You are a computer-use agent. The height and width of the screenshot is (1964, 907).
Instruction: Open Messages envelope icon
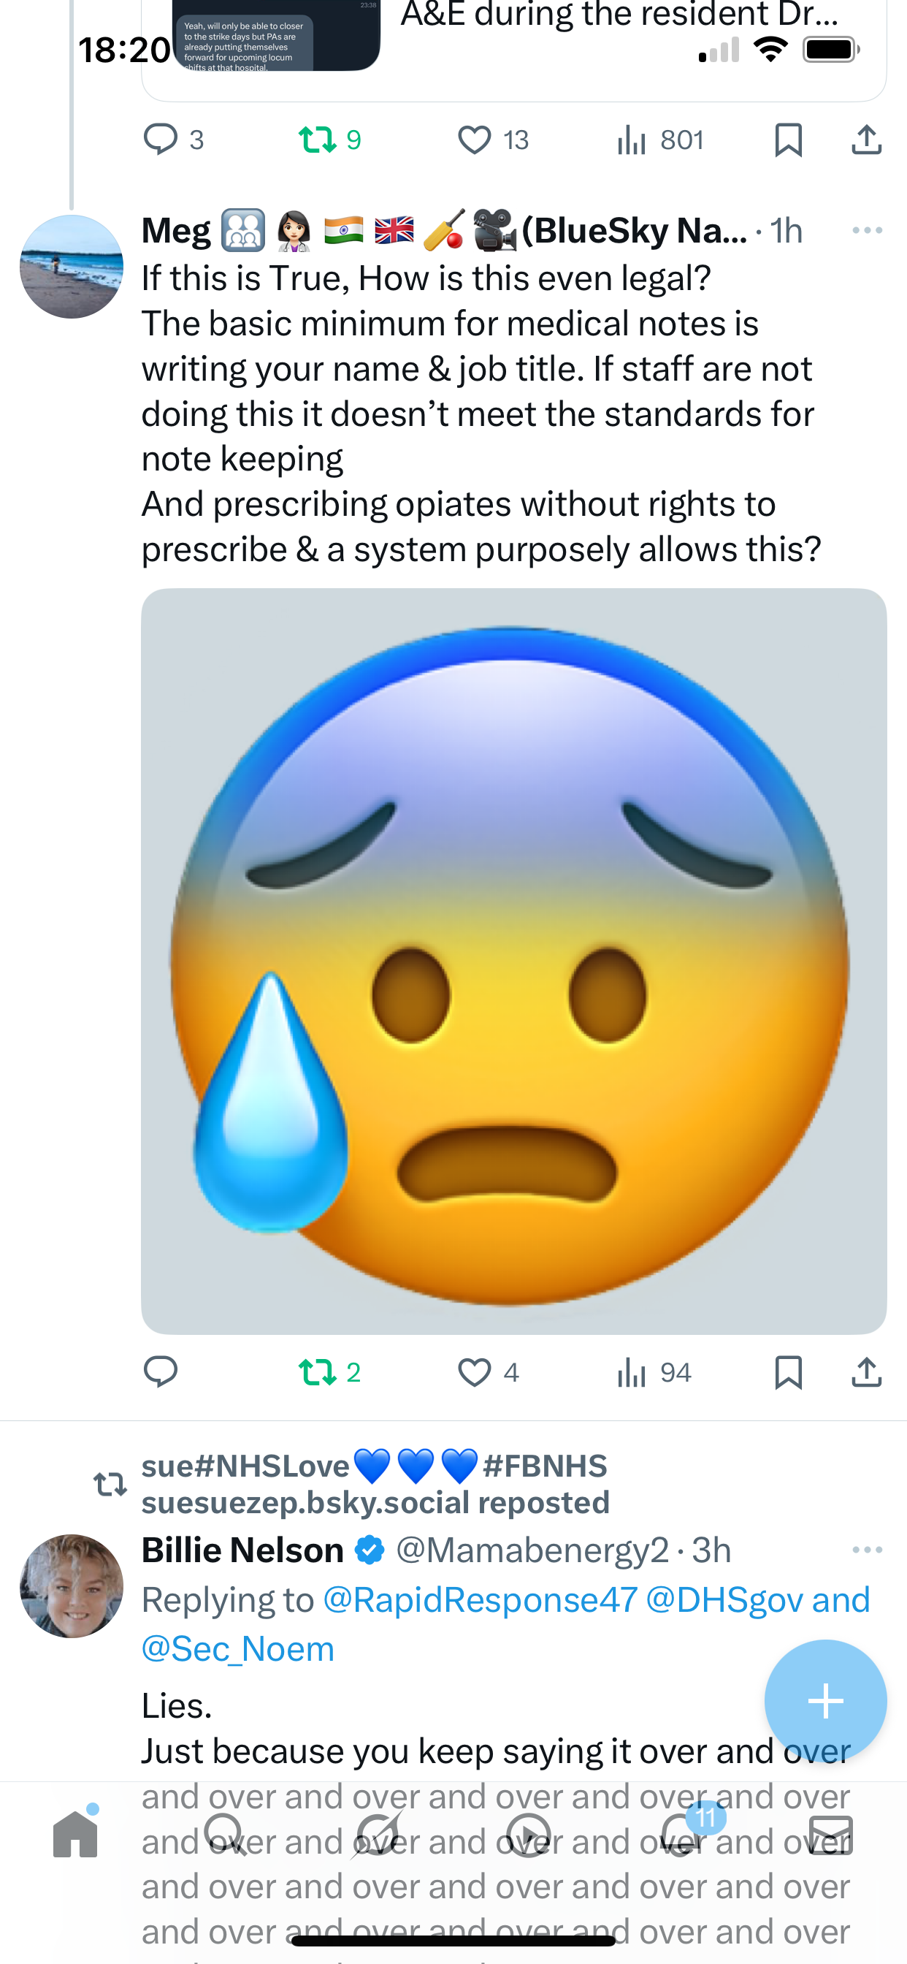coord(830,1834)
